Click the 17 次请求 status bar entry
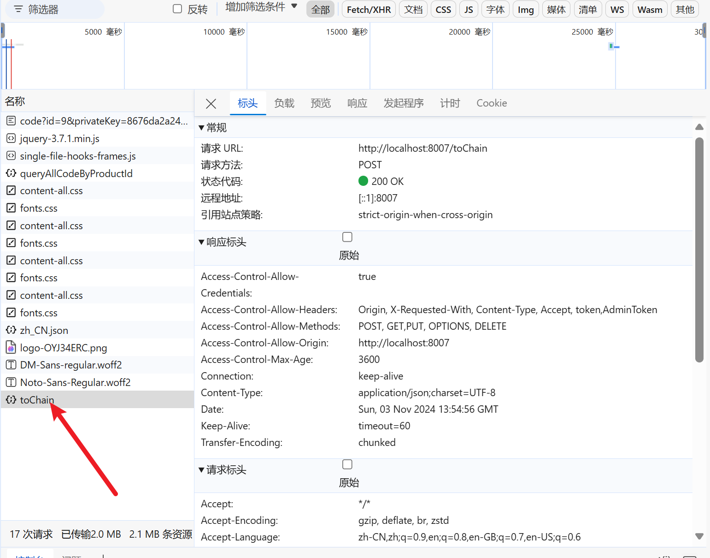 [x=31, y=534]
